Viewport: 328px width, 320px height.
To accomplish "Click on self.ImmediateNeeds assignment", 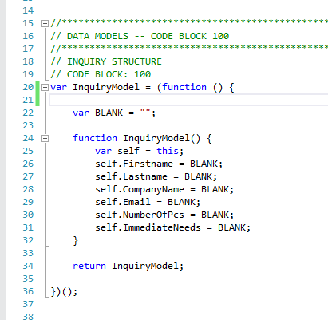I will 173,227.
